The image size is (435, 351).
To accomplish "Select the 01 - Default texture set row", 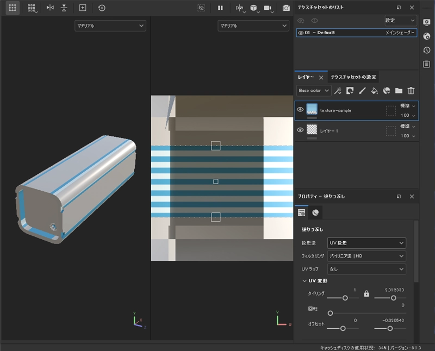I will point(357,33).
